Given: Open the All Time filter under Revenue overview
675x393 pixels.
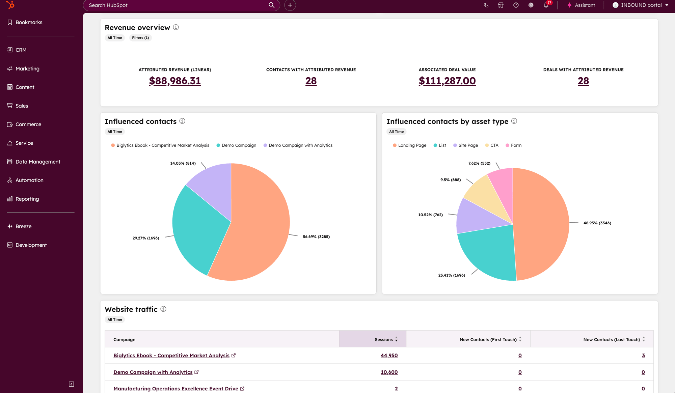Looking at the screenshot, I should click(114, 37).
